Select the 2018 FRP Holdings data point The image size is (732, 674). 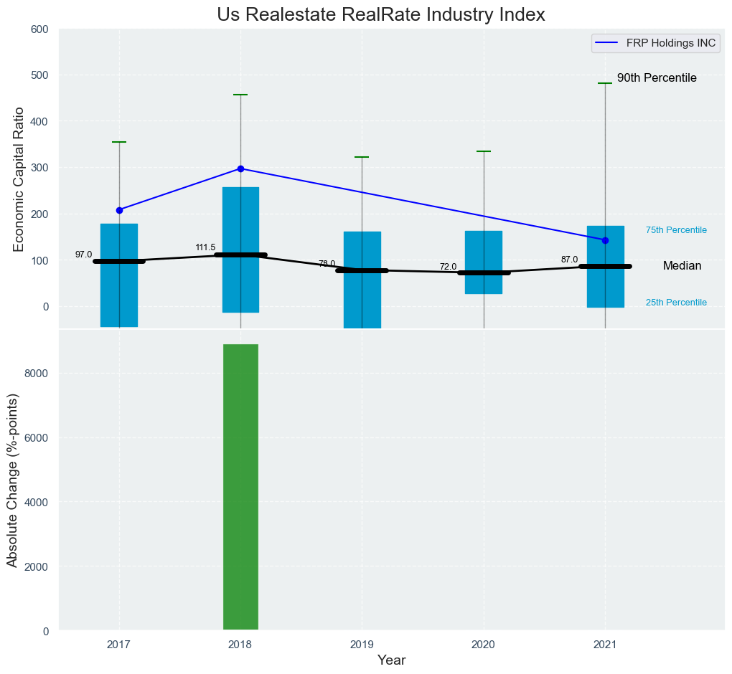tap(240, 168)
